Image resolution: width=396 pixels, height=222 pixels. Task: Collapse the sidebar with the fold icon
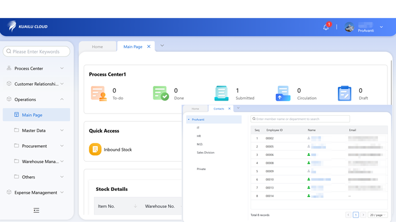[x=36, y=210]
